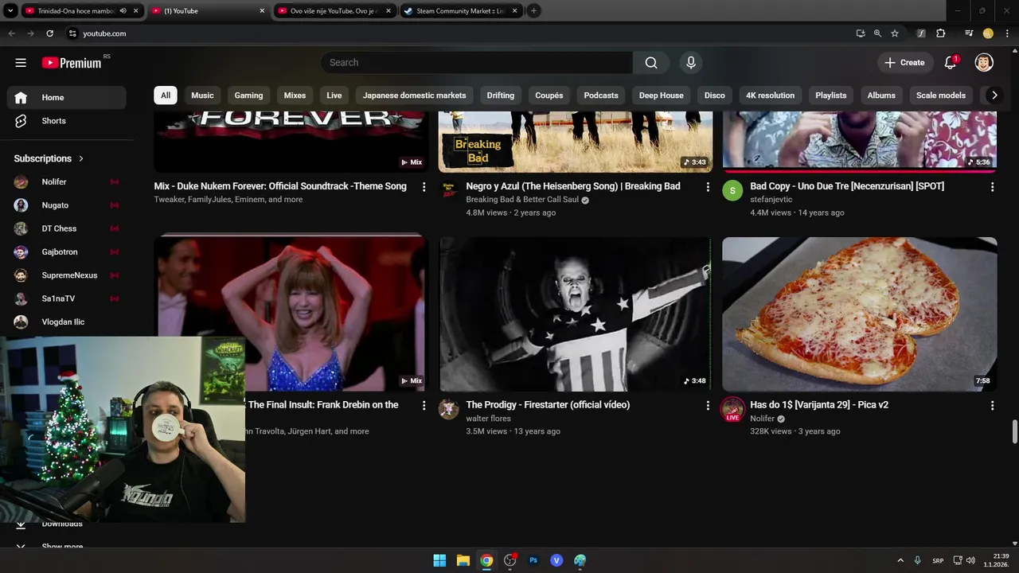Open options menu for Bad Copy video
1019x573 pixels.
pos(992,187)
